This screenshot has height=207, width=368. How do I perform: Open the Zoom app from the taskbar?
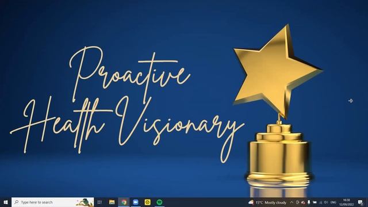(136, 202)
